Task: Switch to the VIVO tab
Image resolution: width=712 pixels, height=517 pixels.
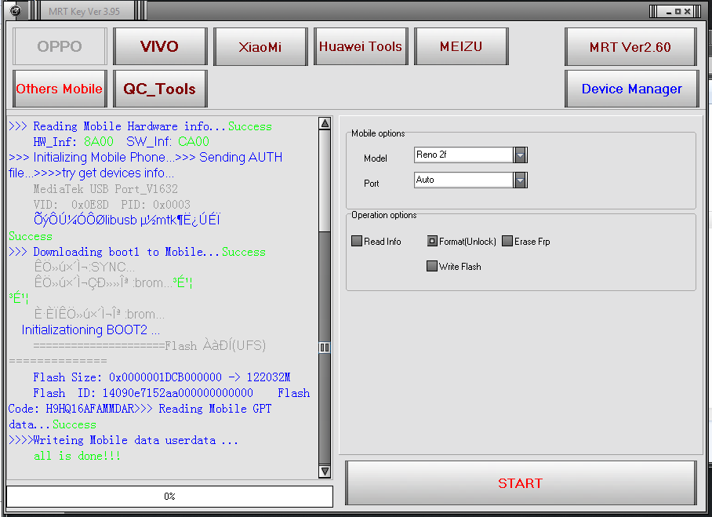Action: pyautogui.click(x=159, y=46)
